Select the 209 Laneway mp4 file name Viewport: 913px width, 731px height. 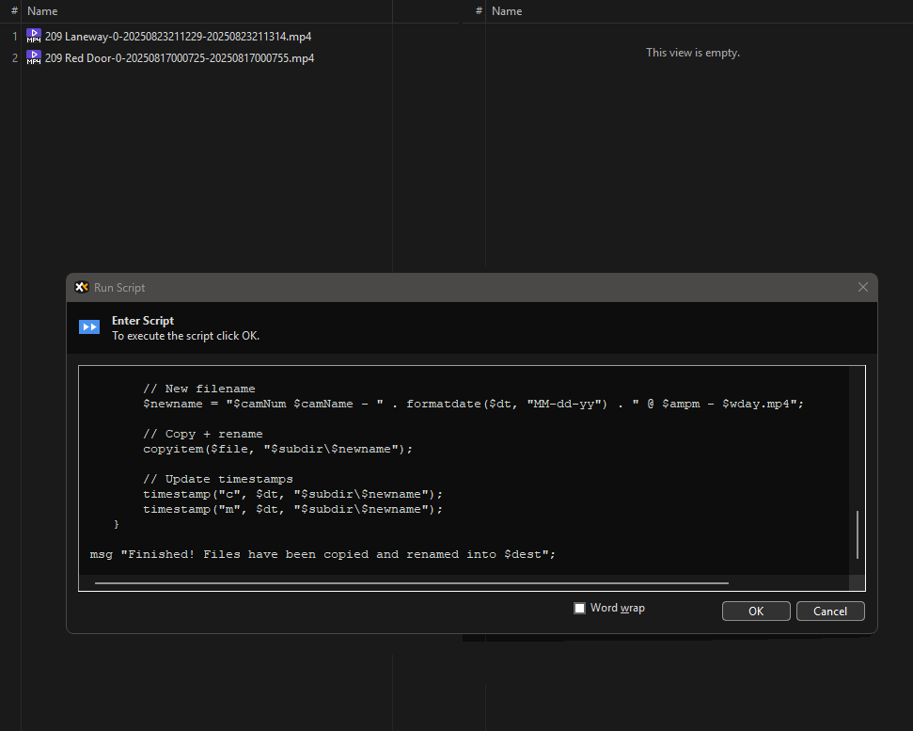tap(178, 37)
